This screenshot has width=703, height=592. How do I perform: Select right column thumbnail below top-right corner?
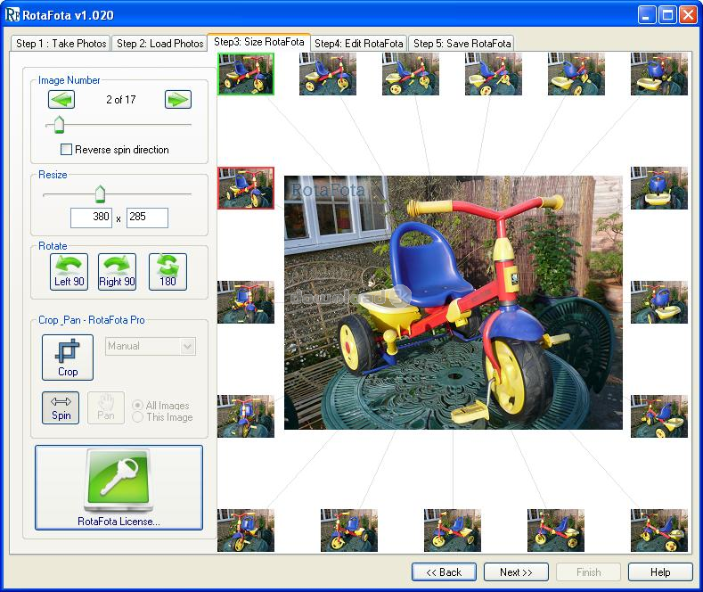pyautogui.click(x=659, y=188)
